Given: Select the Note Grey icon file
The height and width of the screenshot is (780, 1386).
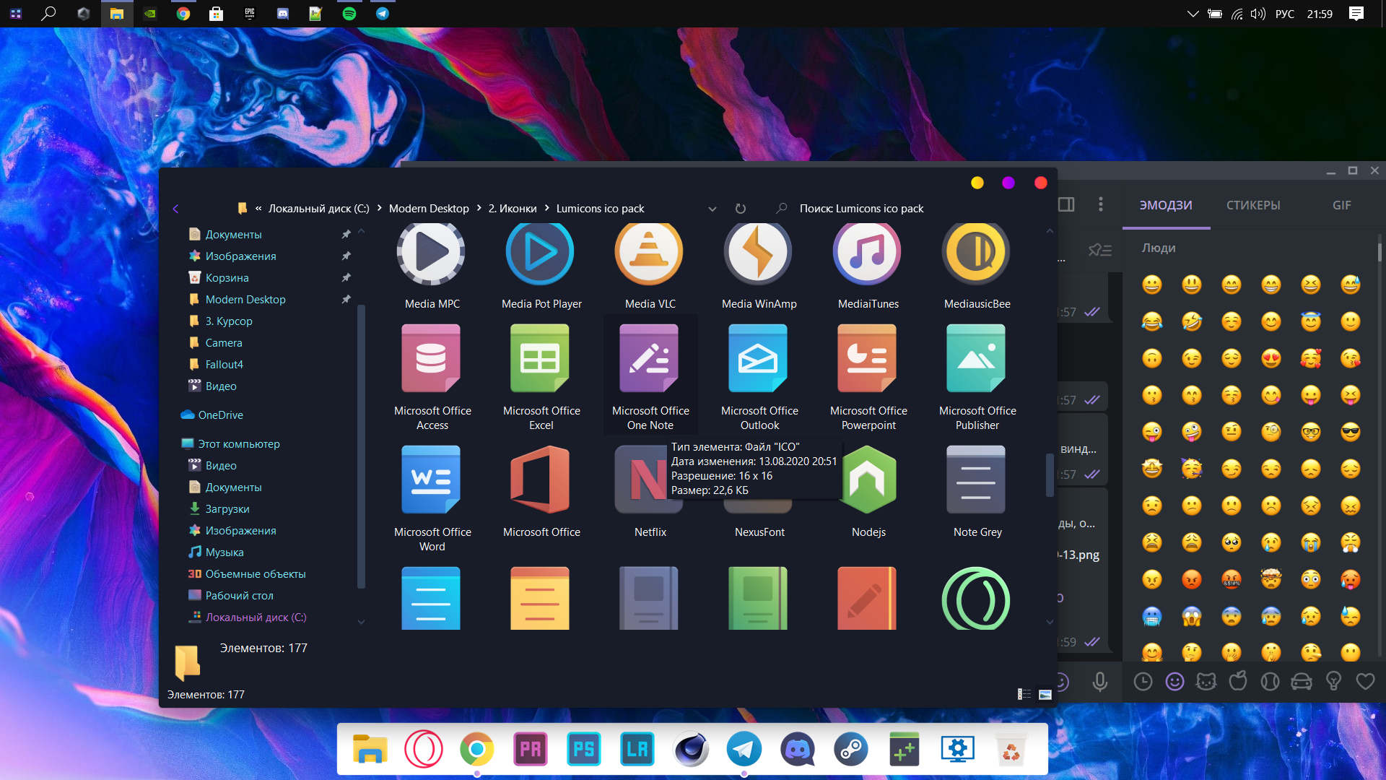Looking at the screenshot, I should pyautogui.click(x=977, y=491).
